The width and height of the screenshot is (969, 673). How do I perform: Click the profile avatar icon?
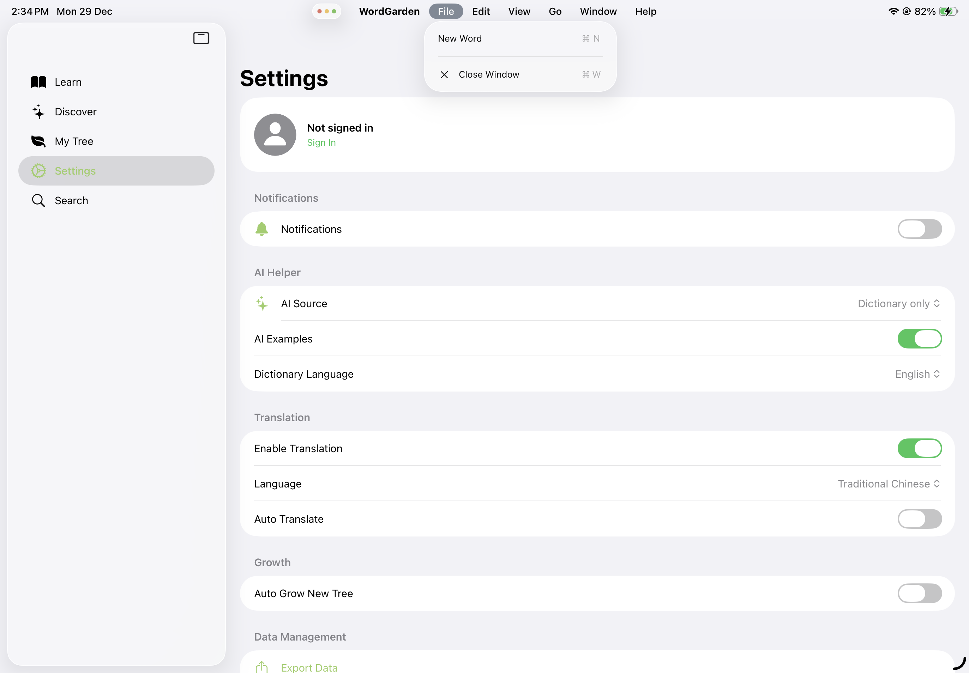click(x=275, y=135)
